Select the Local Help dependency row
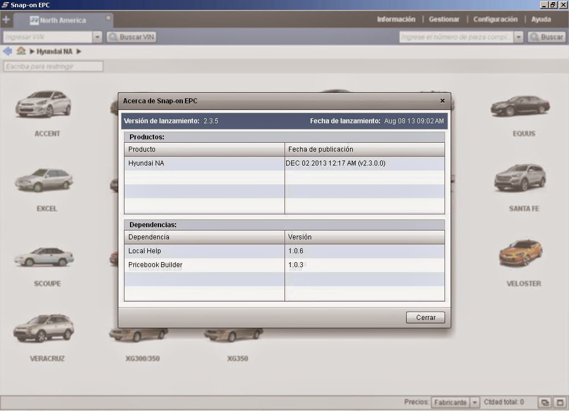The height and width of the screenshot is (411, 569). (x=284, y=251)
